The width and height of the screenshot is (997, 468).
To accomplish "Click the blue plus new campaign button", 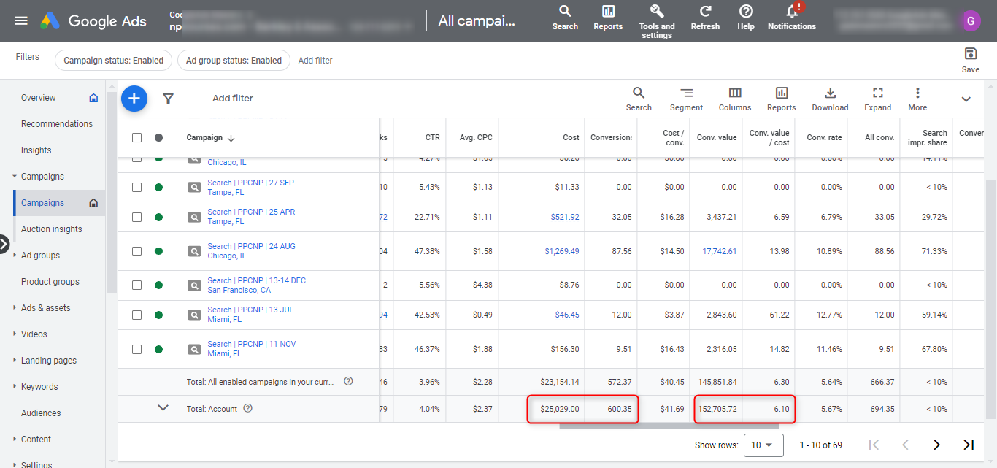I will pos(134,98).
